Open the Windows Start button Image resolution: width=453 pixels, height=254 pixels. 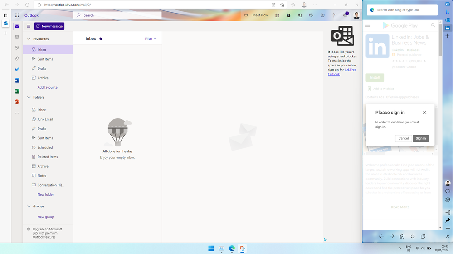[x=211, y=249]
